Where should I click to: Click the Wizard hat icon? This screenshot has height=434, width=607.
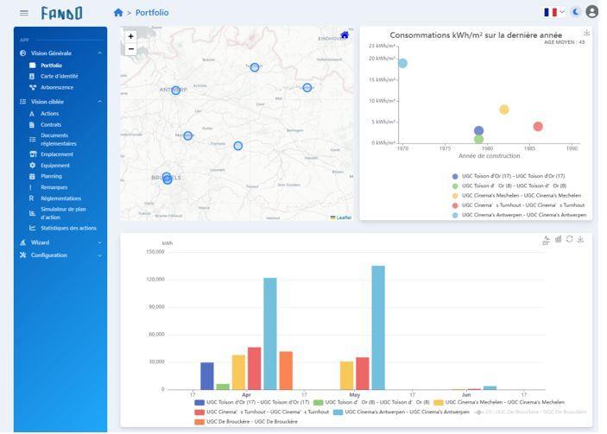click(x=22, y=242)
